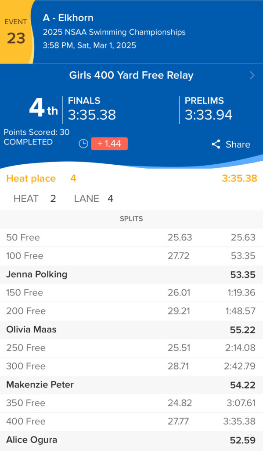Select swimmer Makenzie Peter row
This screenshot has width=263, height=451.
(131, 385)
